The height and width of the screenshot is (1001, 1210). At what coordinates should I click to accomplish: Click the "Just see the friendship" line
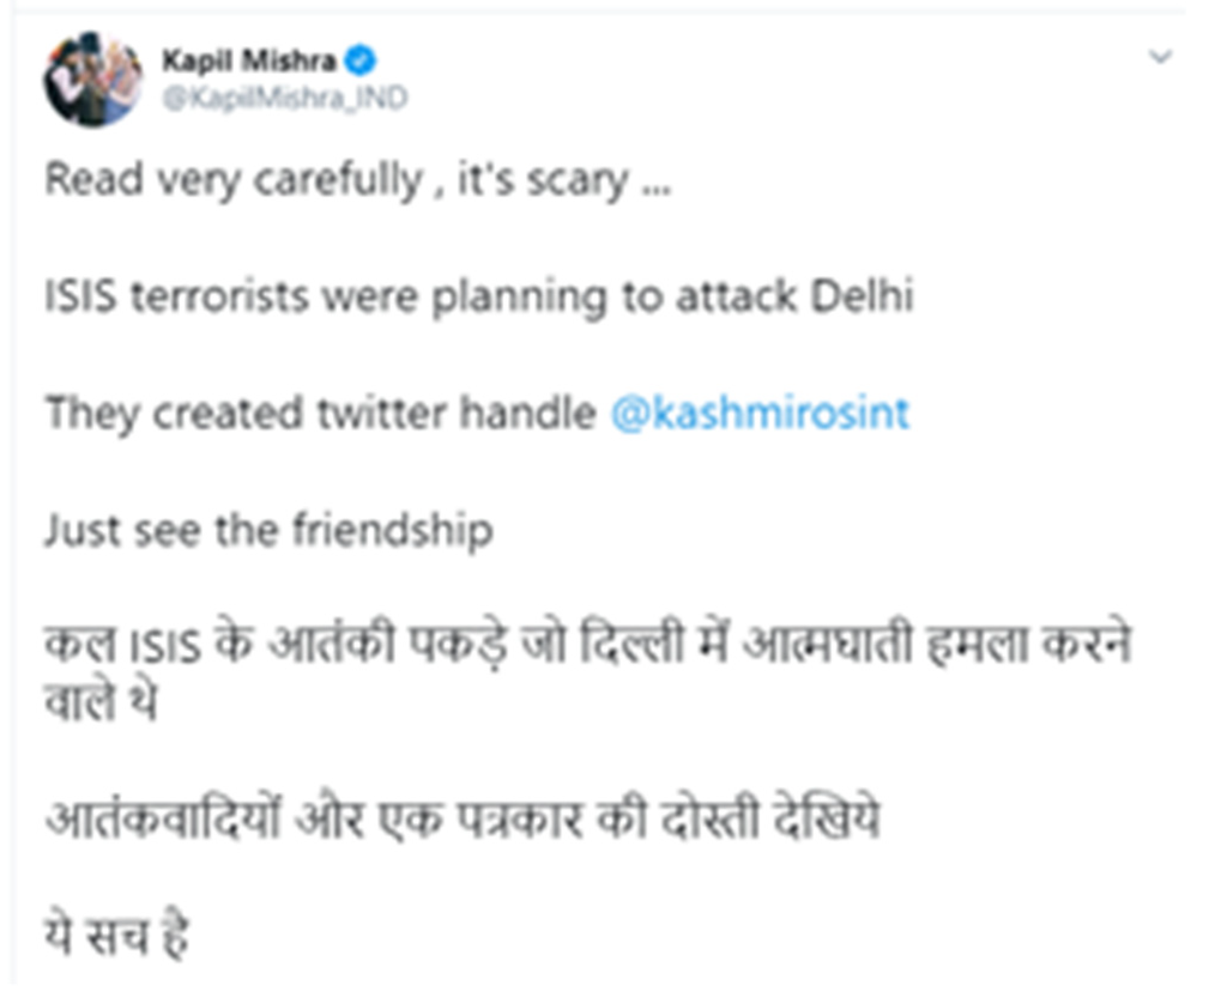(x=269, y=530)
